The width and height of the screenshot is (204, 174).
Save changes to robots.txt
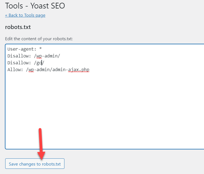(x=35, y=164)
